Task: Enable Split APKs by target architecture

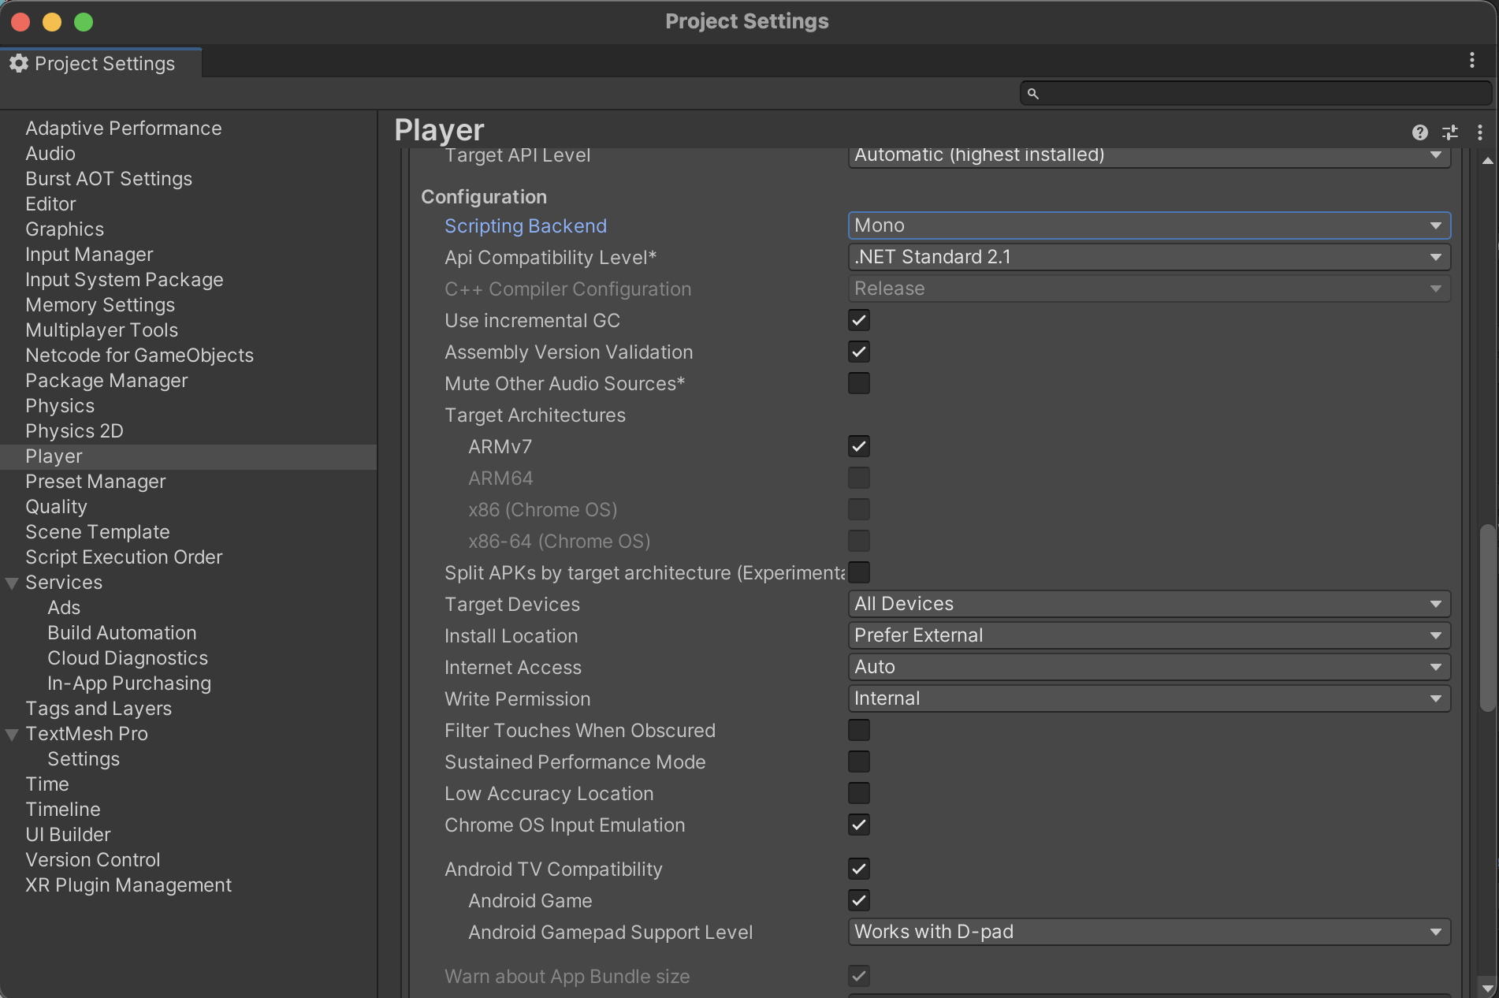Action: click(859, 572)
